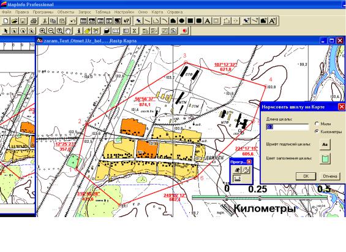Select the Мили radio button
This screenshot has height=252, width=346.
click(317, 124)
